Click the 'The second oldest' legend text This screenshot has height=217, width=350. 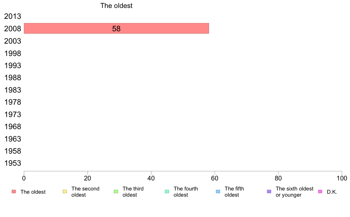coord(85,192)
